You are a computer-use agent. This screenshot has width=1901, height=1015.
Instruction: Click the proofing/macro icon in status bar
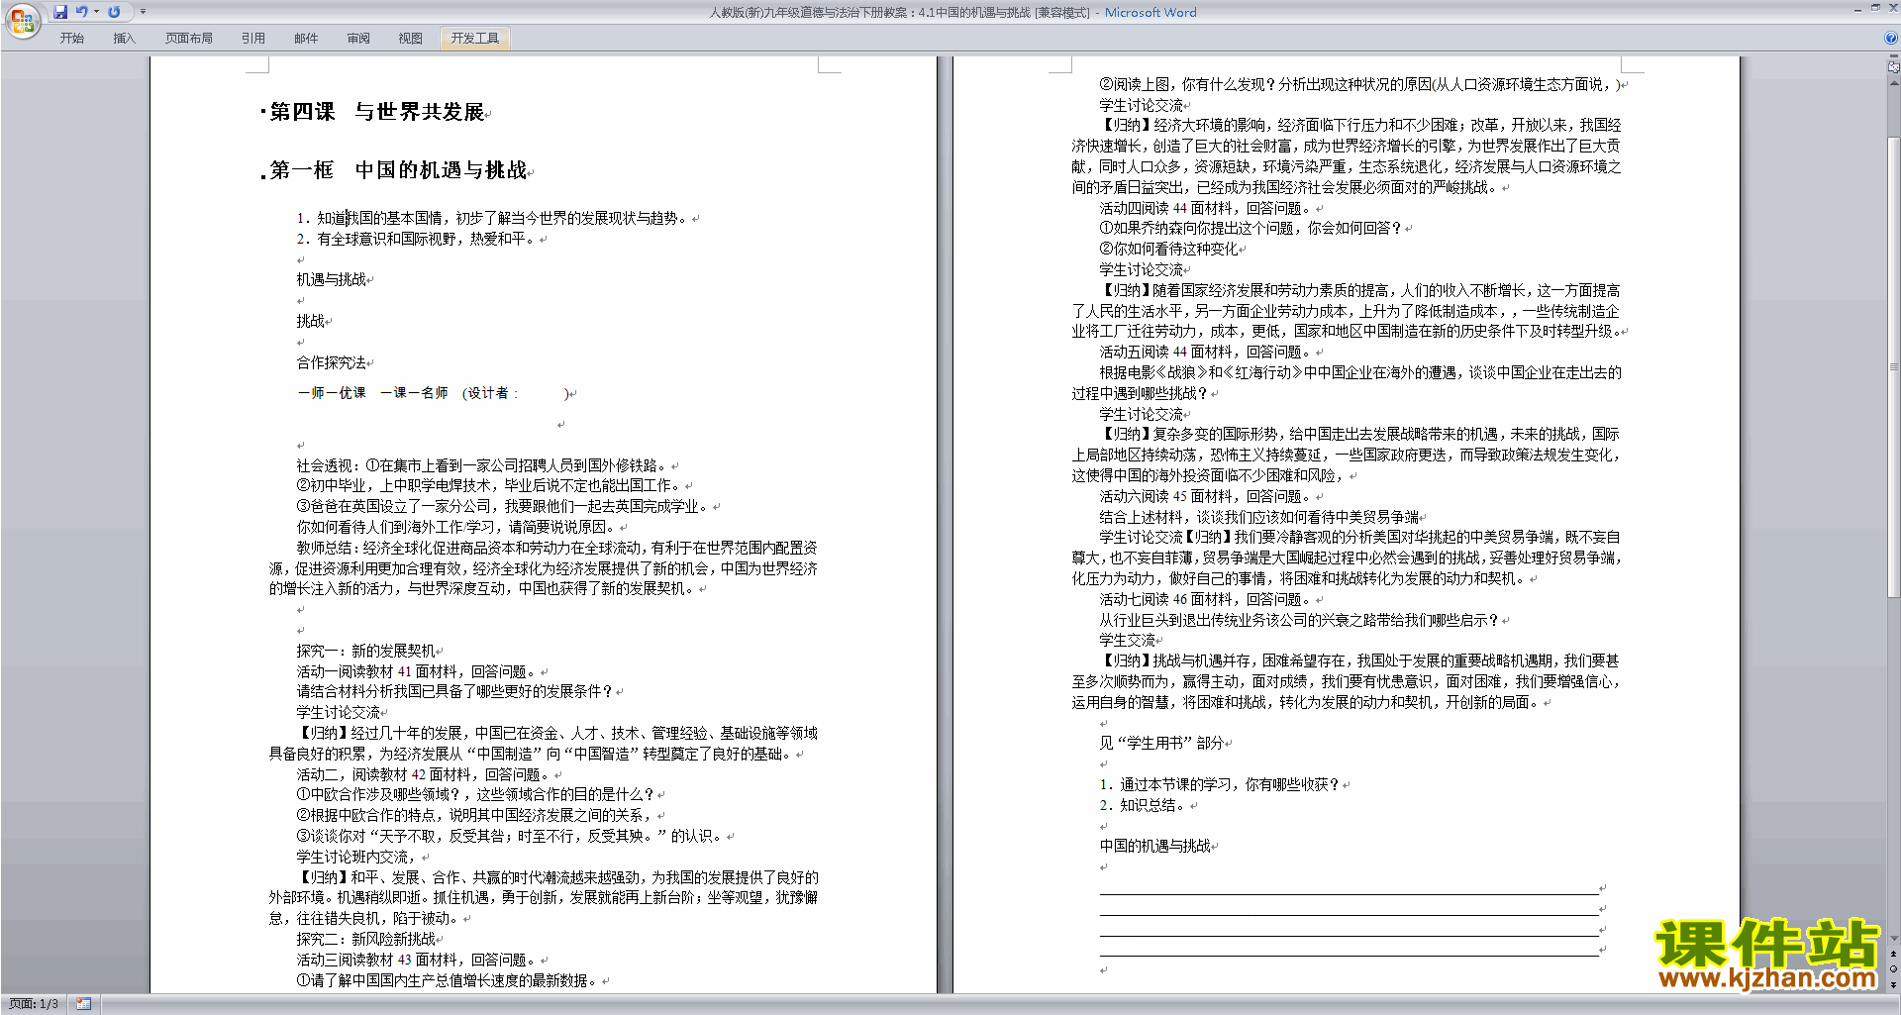click(83, 1004)
